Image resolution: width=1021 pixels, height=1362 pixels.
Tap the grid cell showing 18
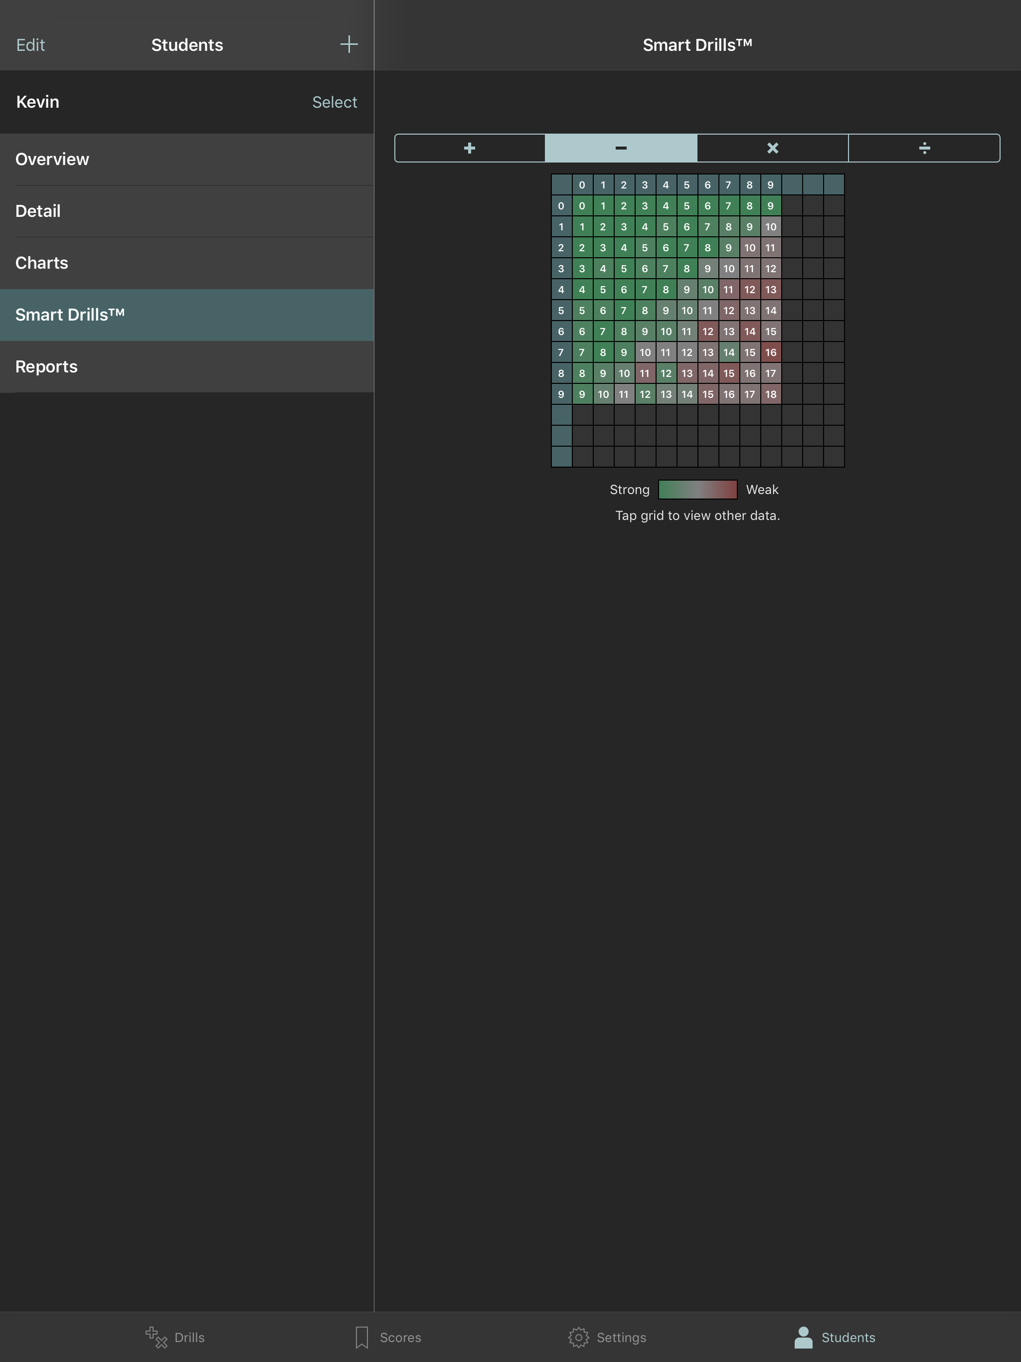click(770, 394)
